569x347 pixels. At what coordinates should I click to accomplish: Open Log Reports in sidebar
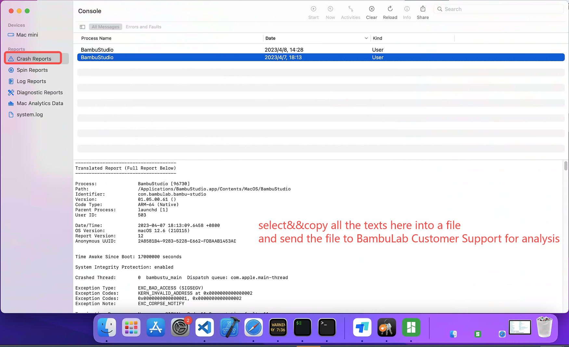[x=31, y=81]
